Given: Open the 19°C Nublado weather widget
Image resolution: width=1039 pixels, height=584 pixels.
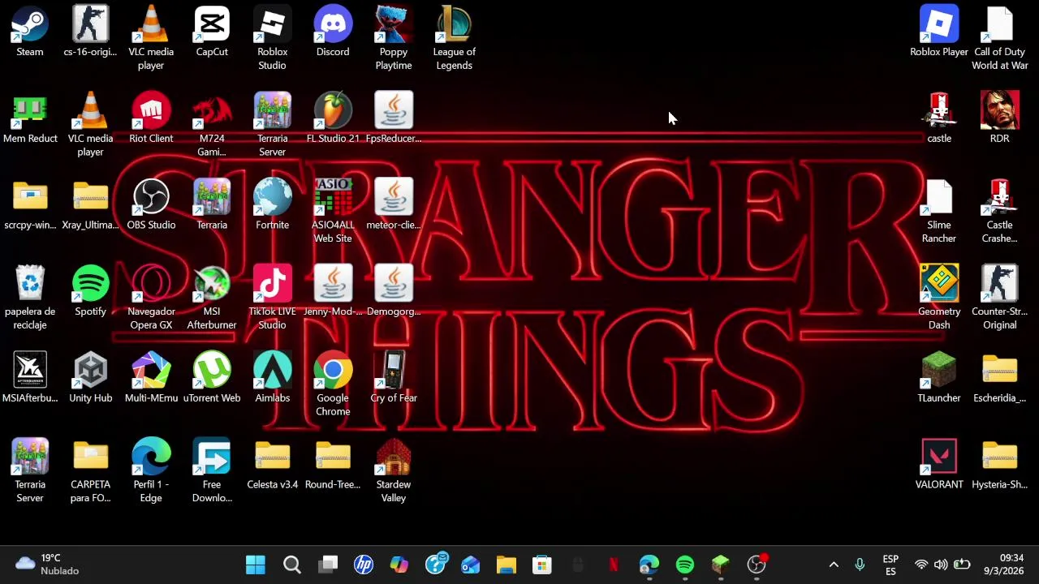Looking at the screenshot, I should click(x=47, y=565).
